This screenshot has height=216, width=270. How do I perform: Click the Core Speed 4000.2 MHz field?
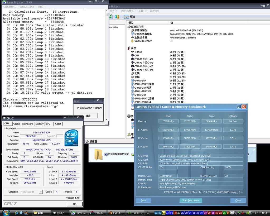30,171
